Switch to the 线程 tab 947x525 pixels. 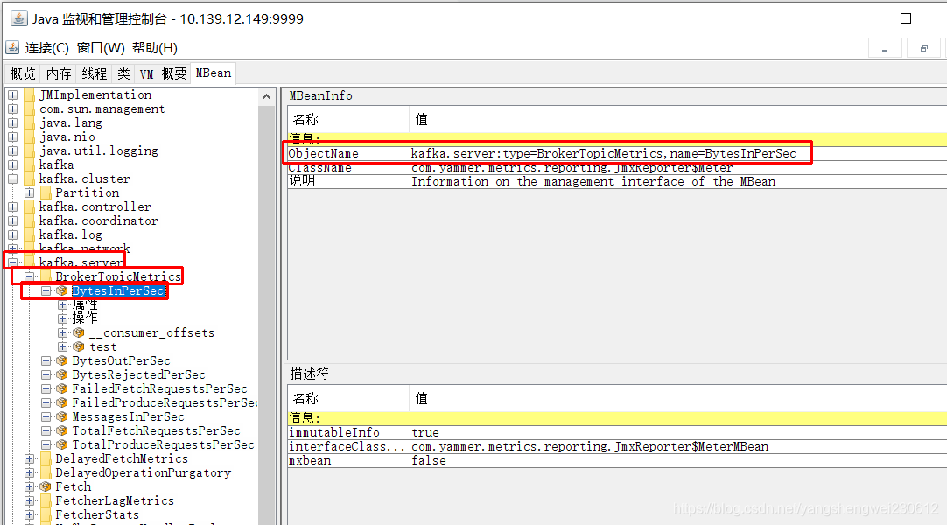click(93, 73)
